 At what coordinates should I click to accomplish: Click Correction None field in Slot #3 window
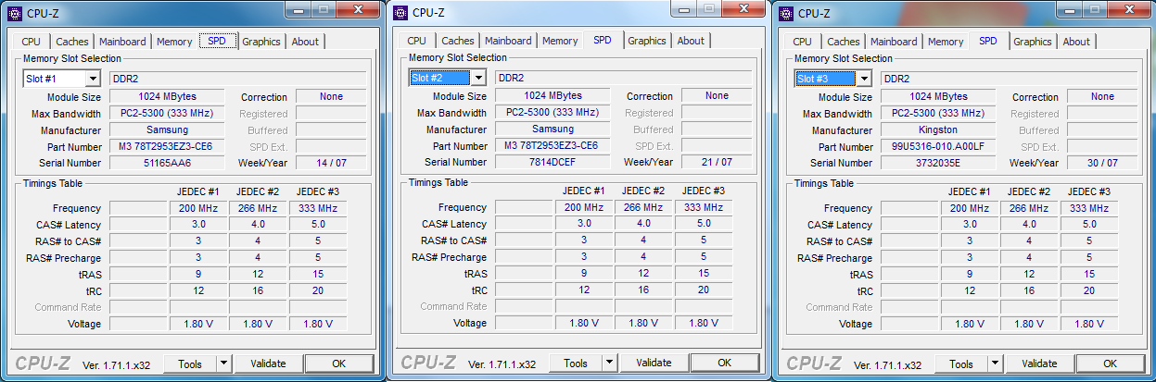(x=1102, y=96)
